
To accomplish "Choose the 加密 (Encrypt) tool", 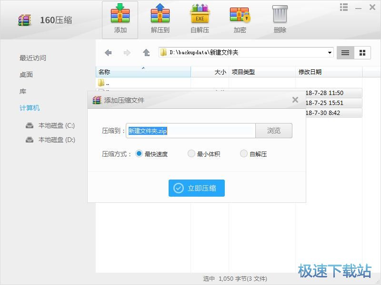I will (x=240, y=20).
